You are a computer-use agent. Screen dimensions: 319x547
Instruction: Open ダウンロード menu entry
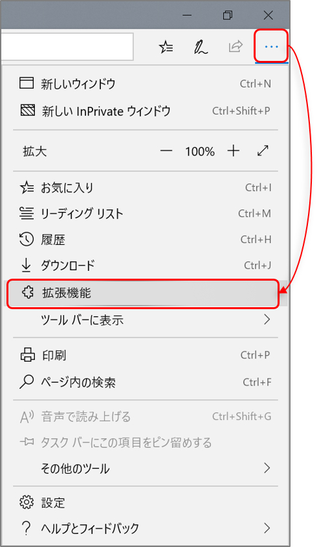click(145, 266)
